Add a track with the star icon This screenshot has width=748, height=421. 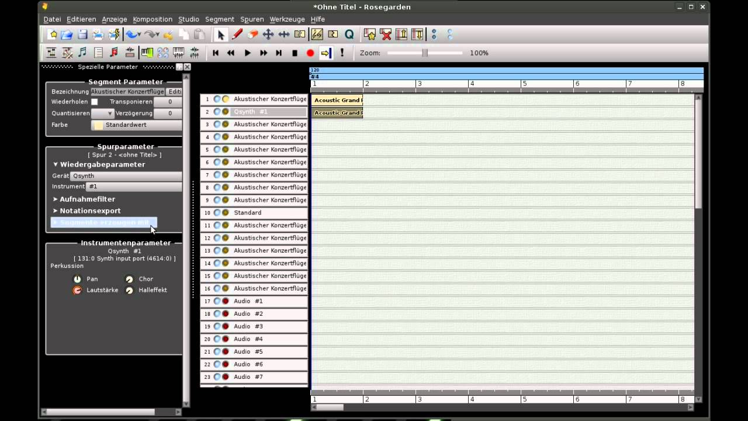(370, 34)
